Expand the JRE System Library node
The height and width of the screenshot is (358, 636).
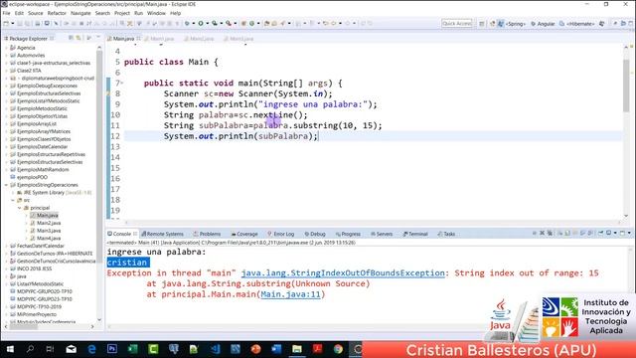click(13, 193)
